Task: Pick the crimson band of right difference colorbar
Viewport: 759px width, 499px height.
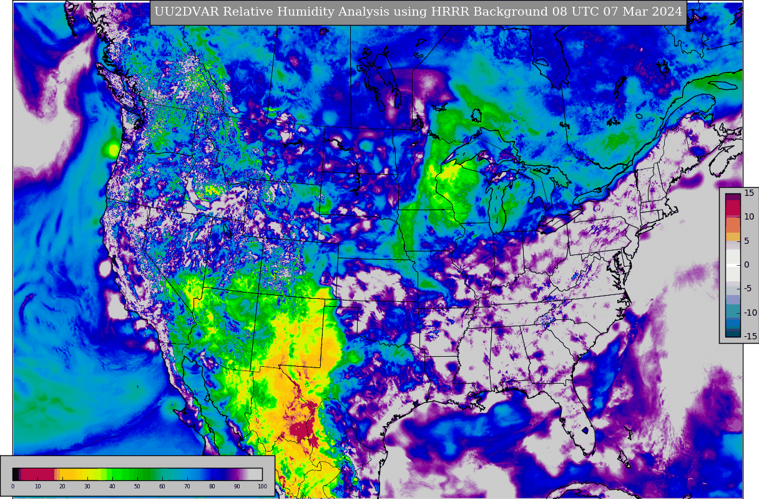Action: 733,207
